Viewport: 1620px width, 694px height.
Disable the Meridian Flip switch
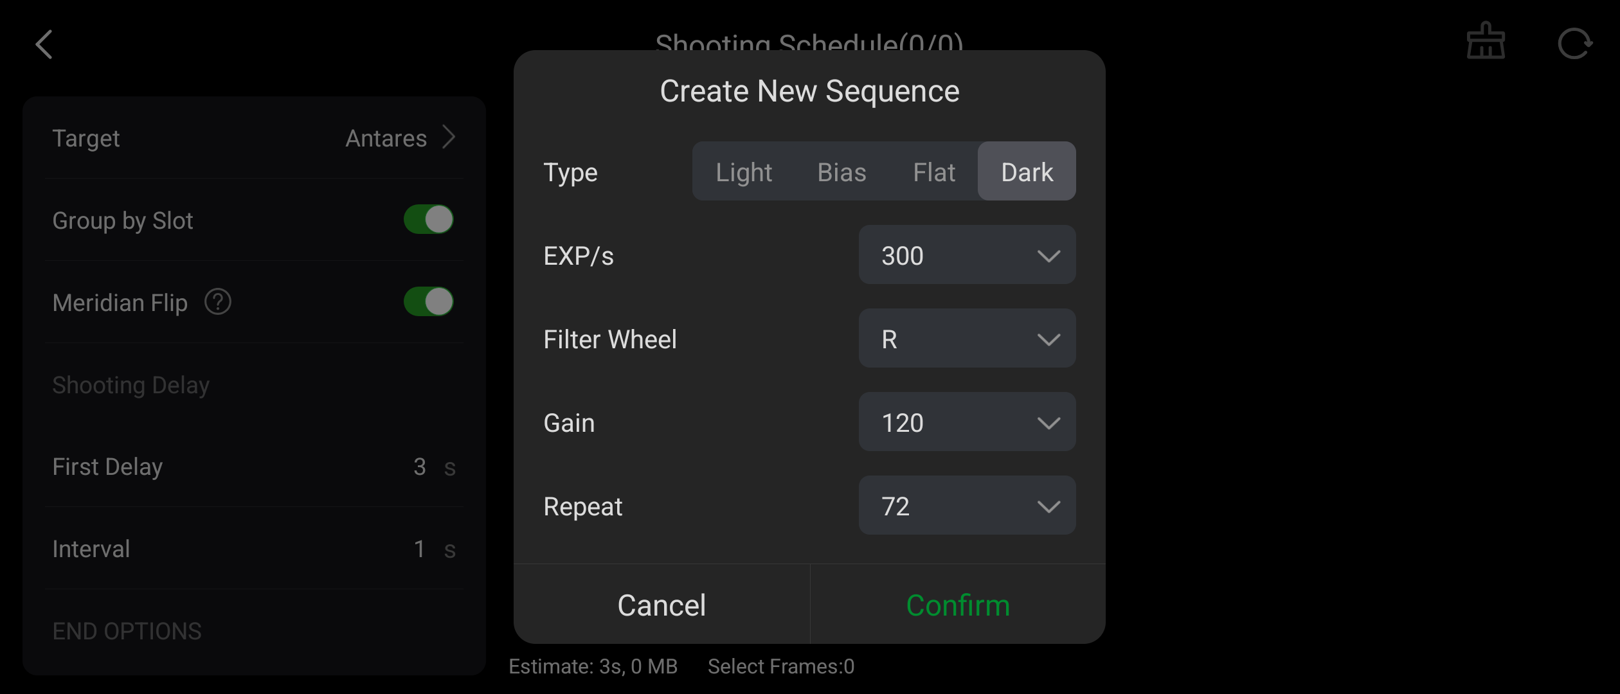pos(429,302)
